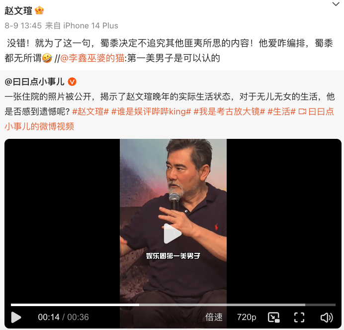Expand the post options chevron

tap(336, 4)
